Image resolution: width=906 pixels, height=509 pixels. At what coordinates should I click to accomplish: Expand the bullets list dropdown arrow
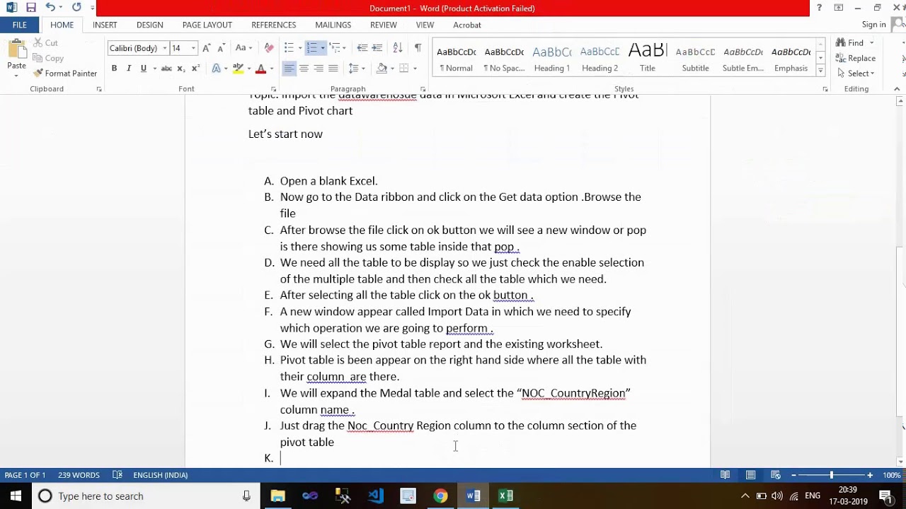[x=299, y=48]
